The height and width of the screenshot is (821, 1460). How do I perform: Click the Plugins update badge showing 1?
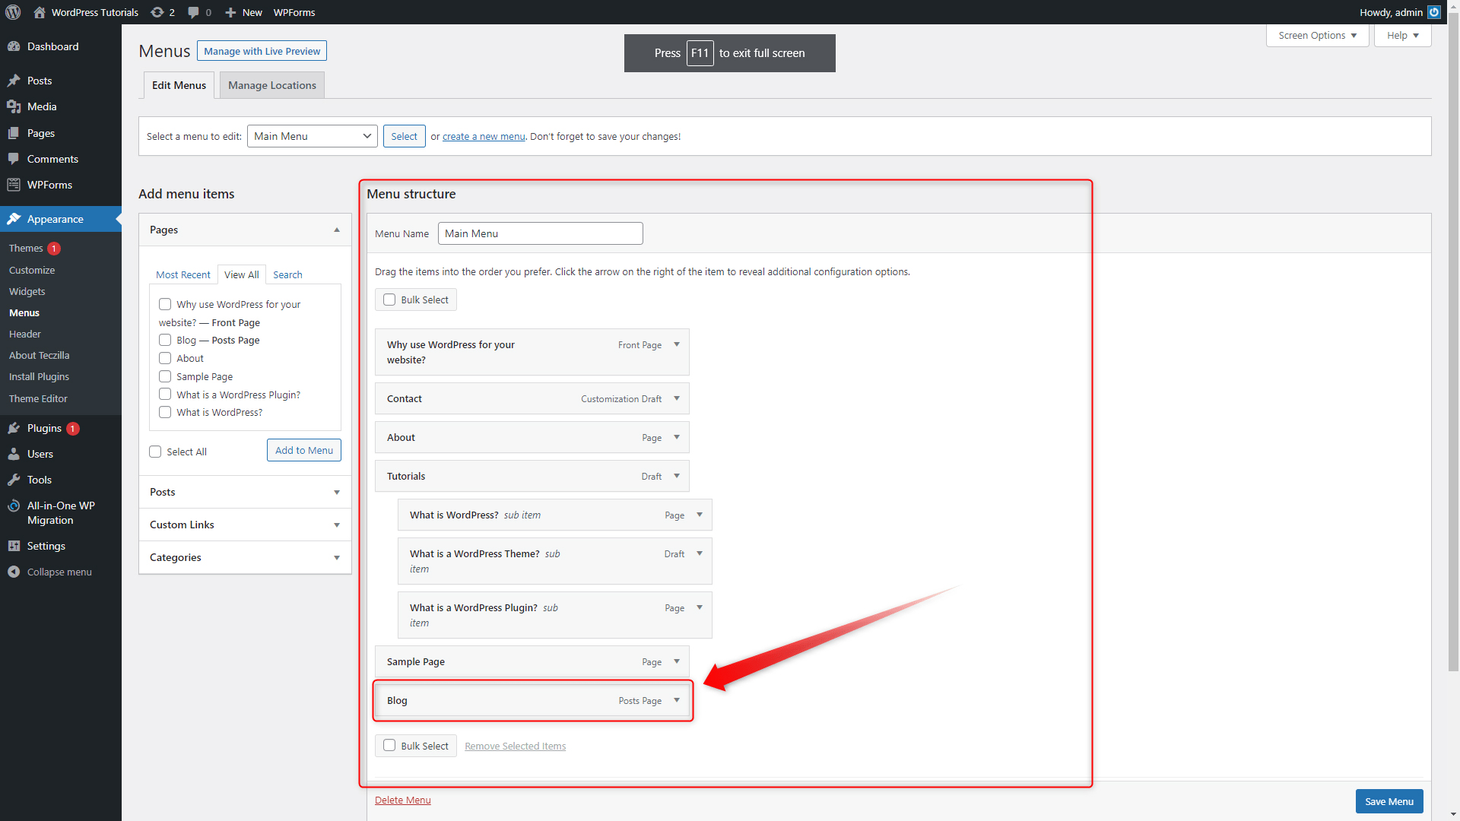click(x=72, y=429)
